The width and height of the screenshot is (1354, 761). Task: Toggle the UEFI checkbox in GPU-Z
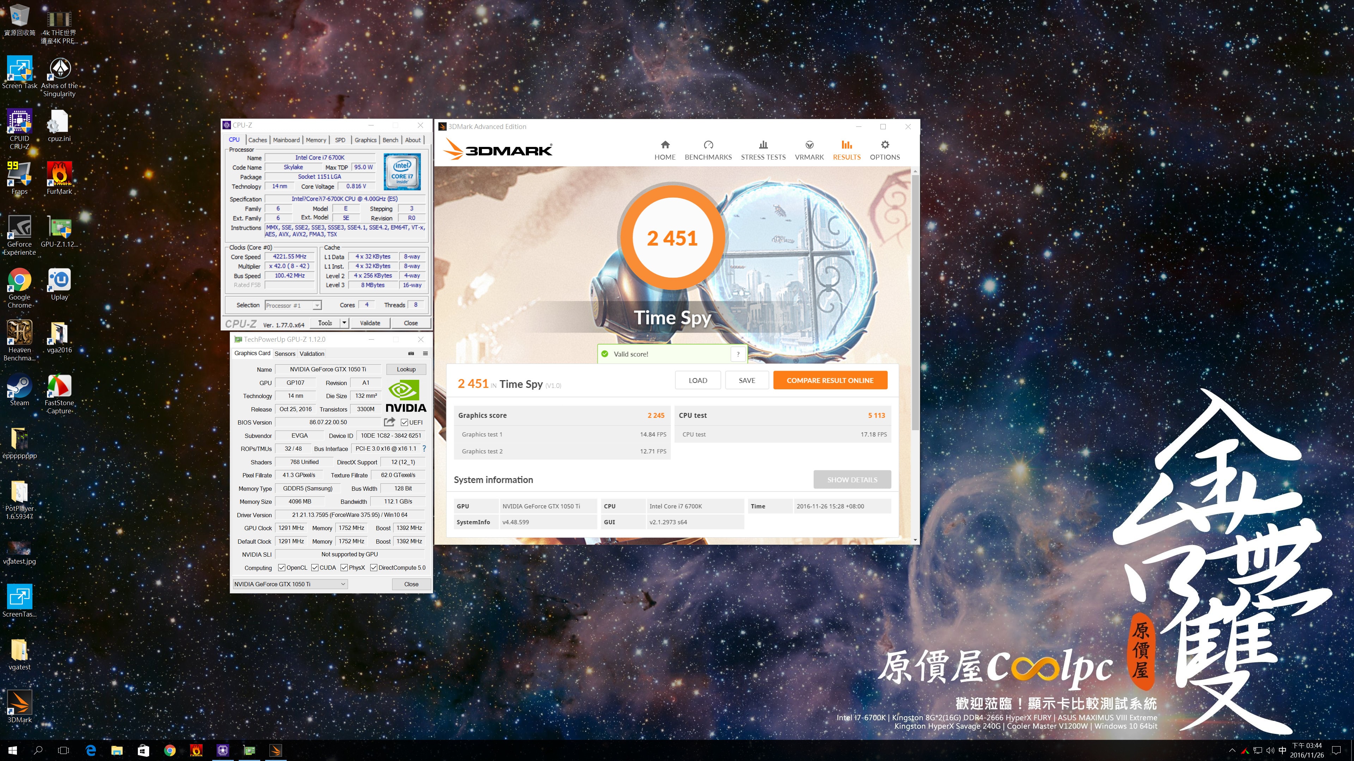pyautogui.click(x=404, y=422)
